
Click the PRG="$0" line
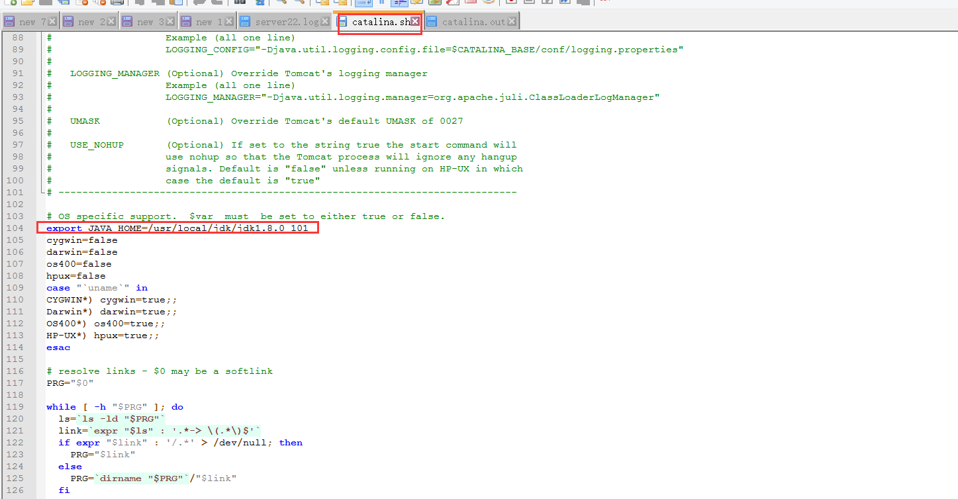70,383
